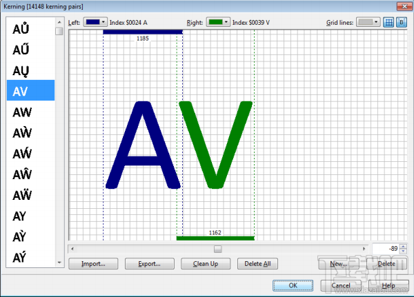Viewport: 414px width, 297px height.
Task: Click the Delete All button
Action: coord(257,263)
